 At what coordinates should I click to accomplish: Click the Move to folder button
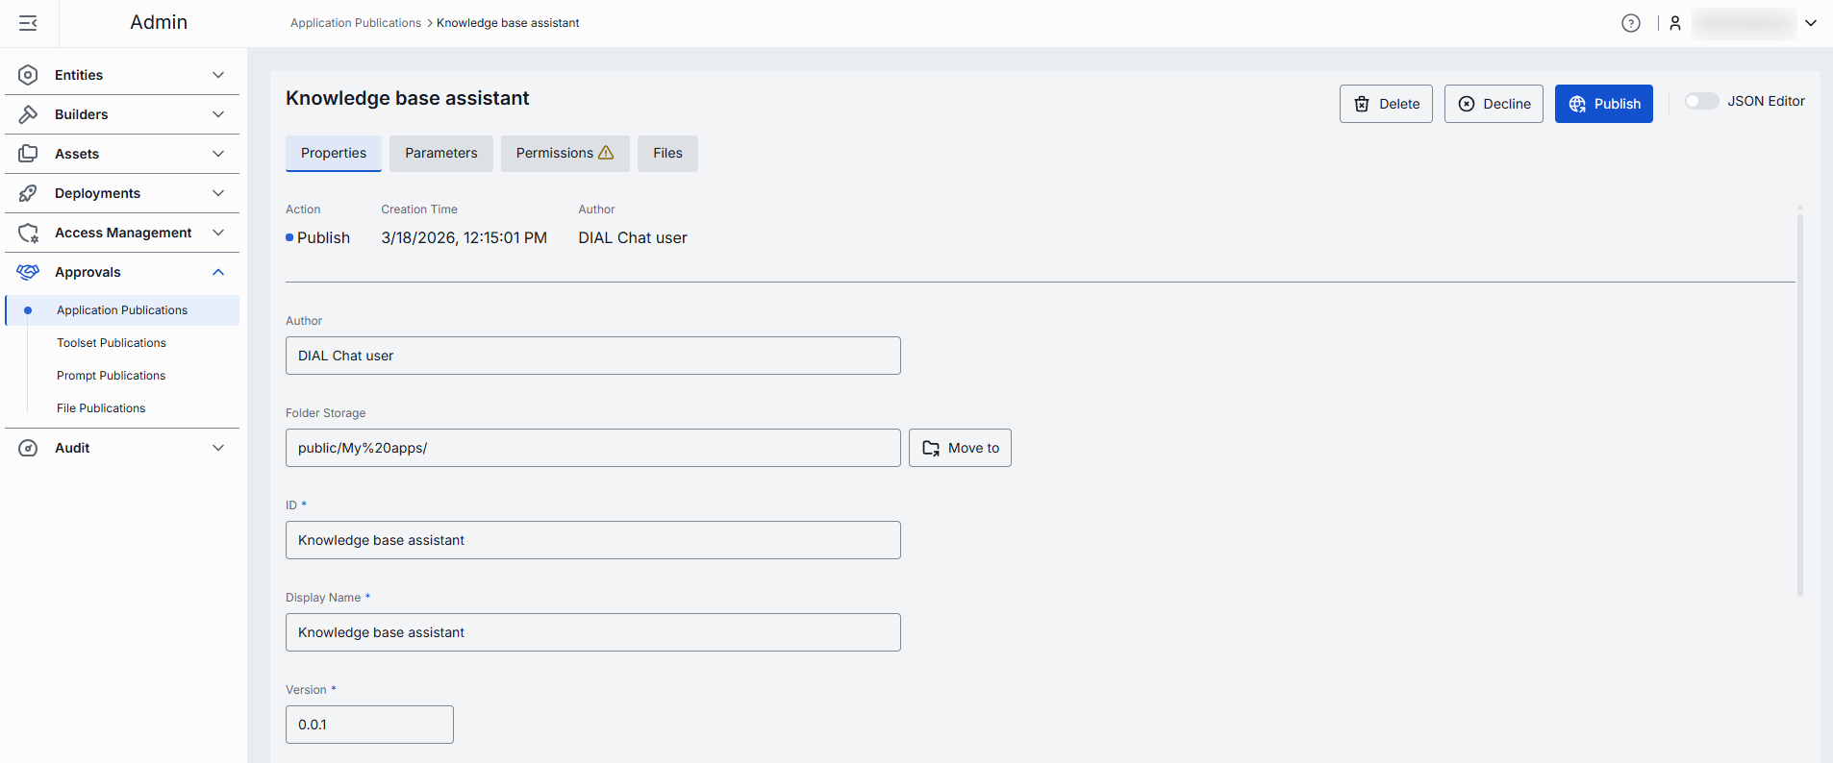click(x=960, y=448)
